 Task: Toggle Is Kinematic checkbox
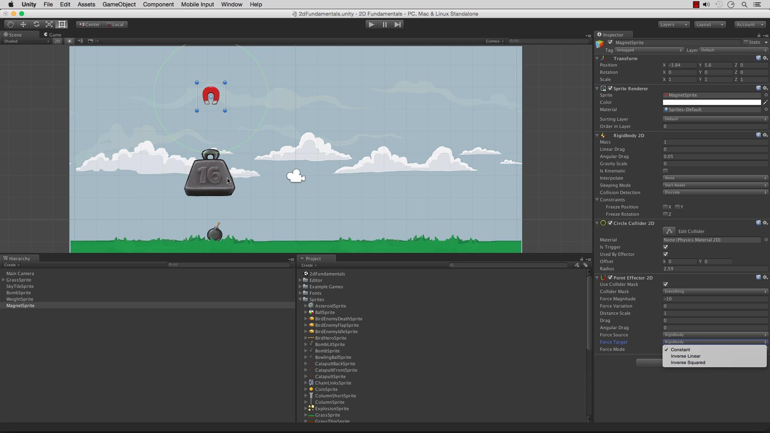pos(665,171)
